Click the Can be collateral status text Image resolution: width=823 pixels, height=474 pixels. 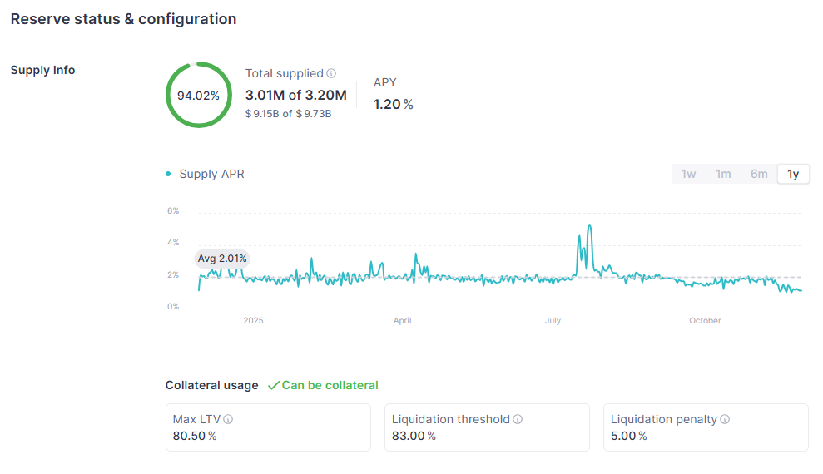coord(330,386)
